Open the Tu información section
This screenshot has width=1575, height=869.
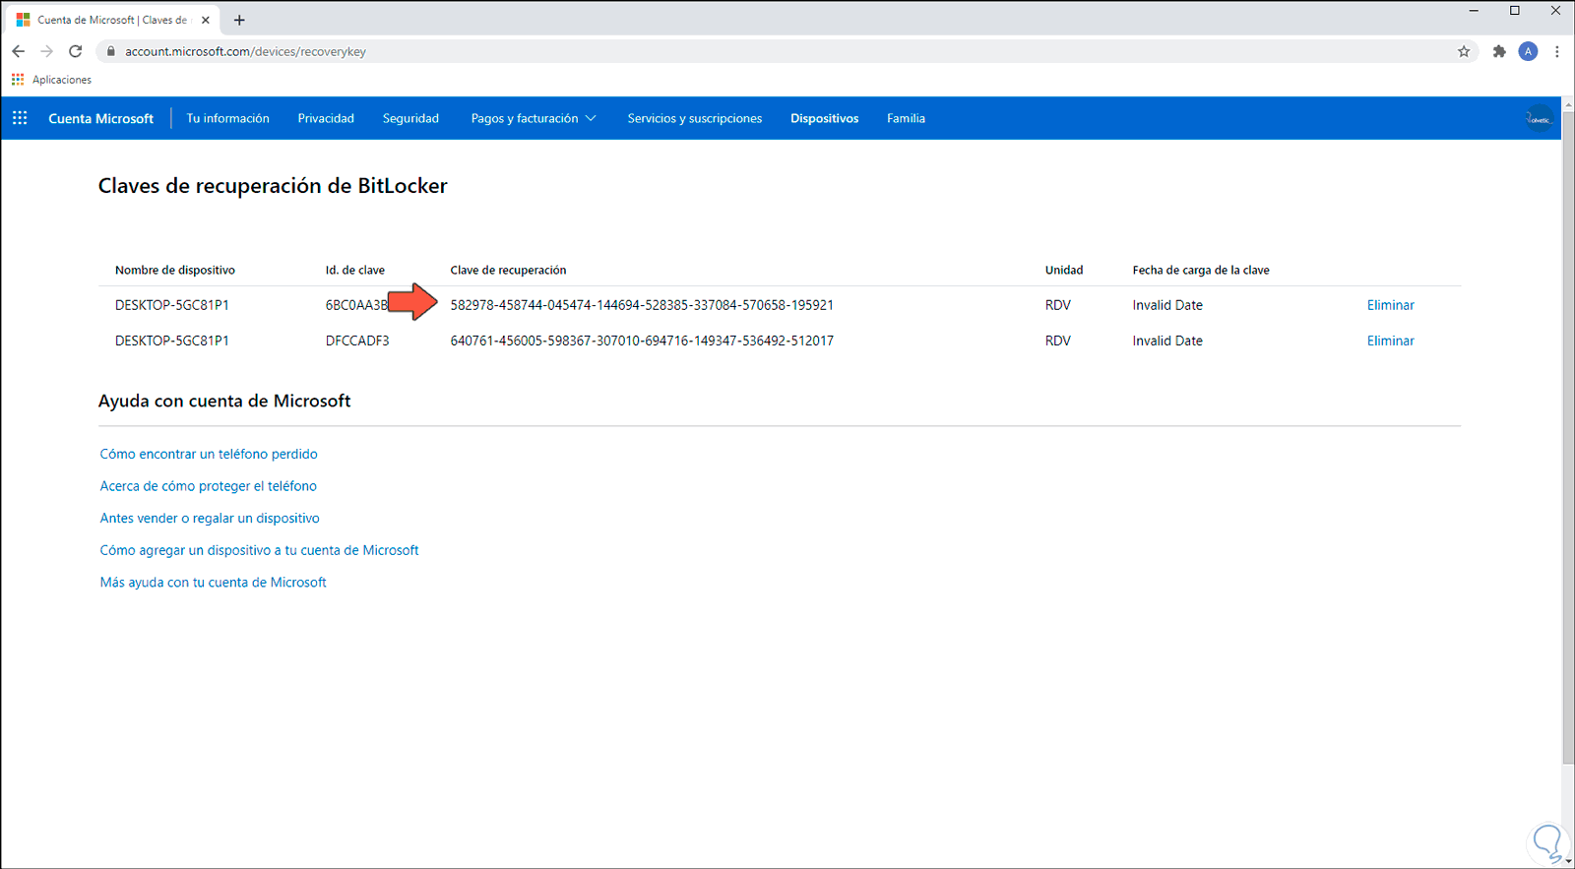click(228, 118)
